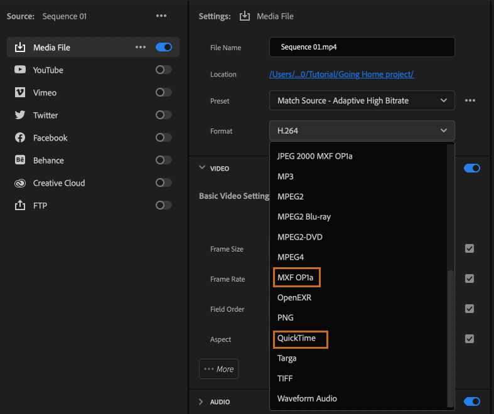The height and width of the screenshot is (414, 494).
Task: Disable the Media File toggle
Action: (x=163, y=47)
